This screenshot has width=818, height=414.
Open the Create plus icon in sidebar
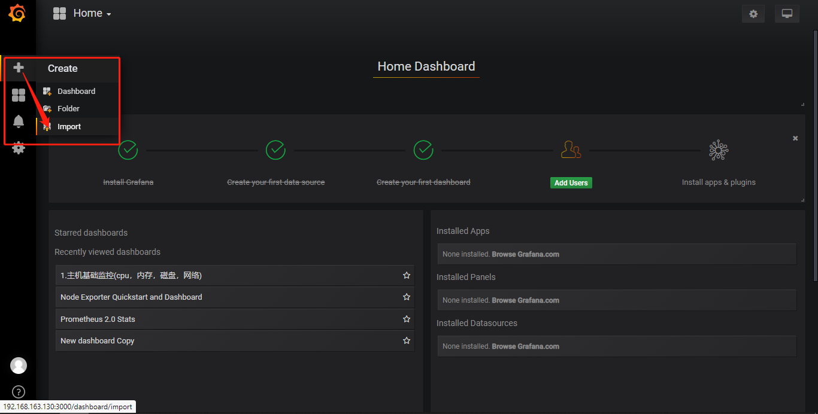19,68
